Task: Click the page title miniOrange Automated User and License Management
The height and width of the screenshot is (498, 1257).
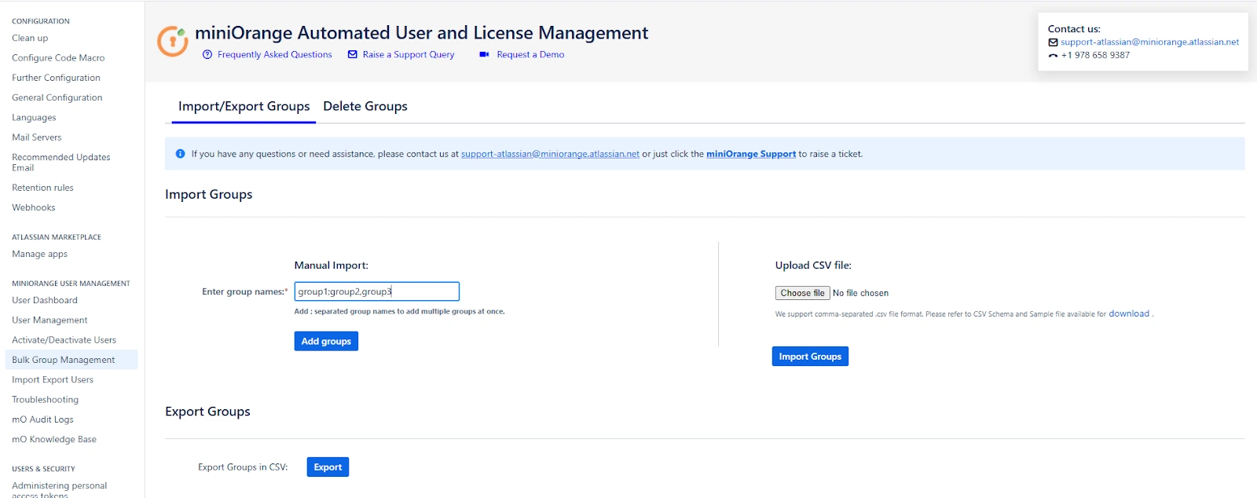Action: [x=421, y=33]
